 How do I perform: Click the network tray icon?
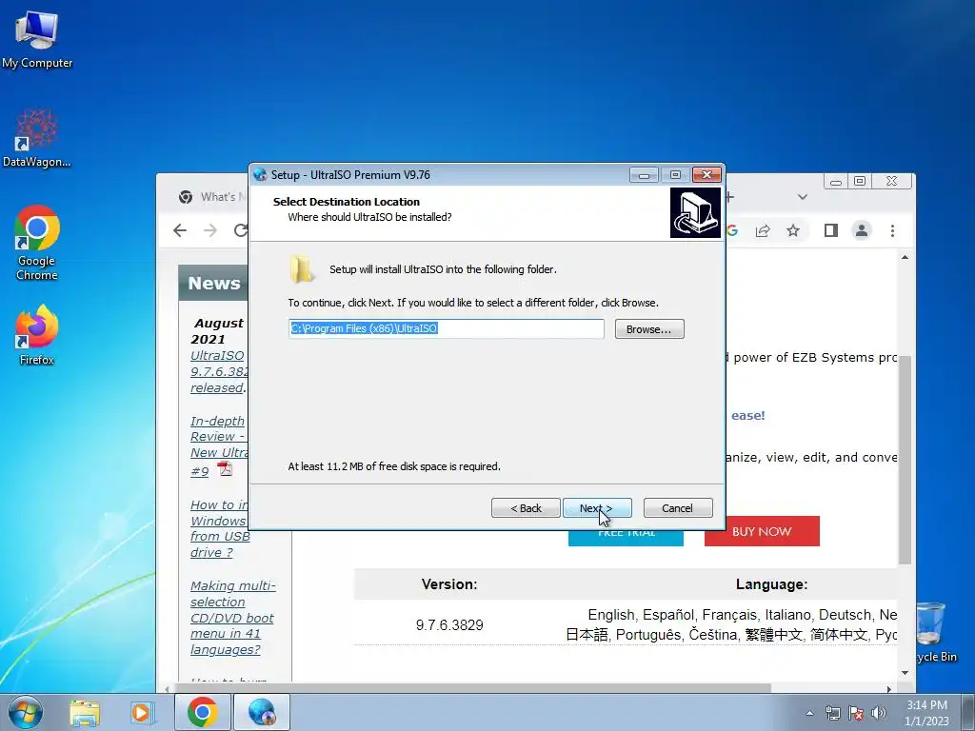[x=832, y=713]
